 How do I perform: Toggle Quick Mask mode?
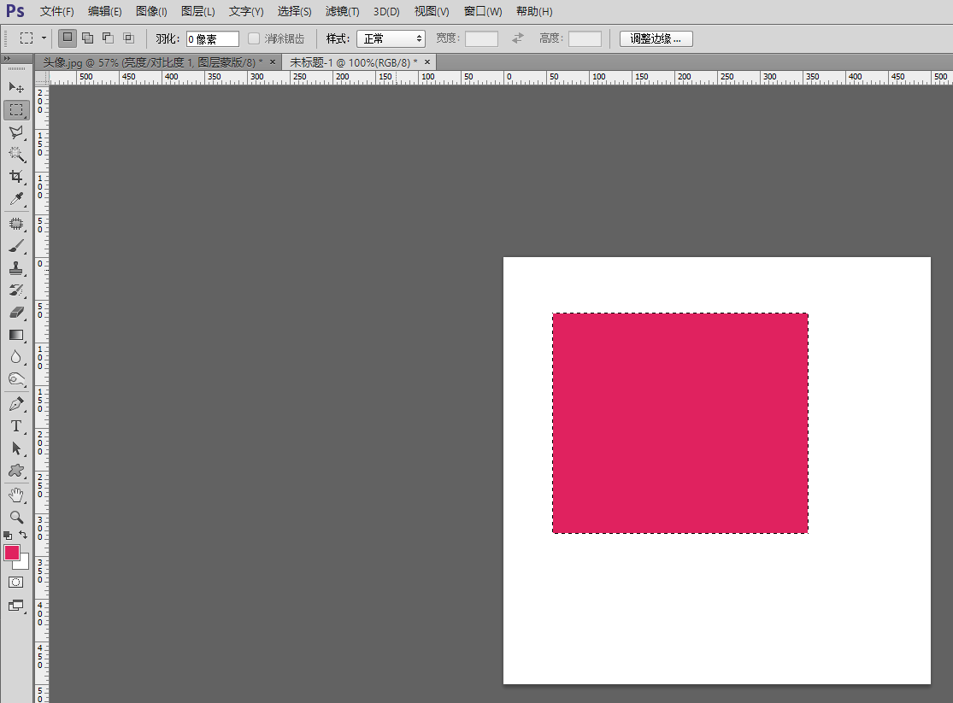tap(16, 582)
